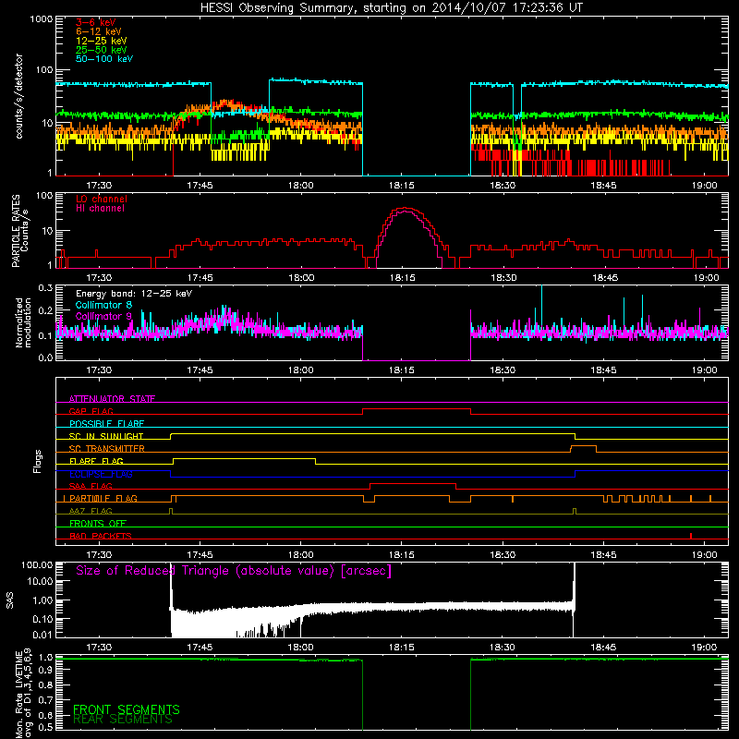The height and width of the screenshot is (739, 739).
Task: Click the FLARE FLAG label
Action: [96, 461]
